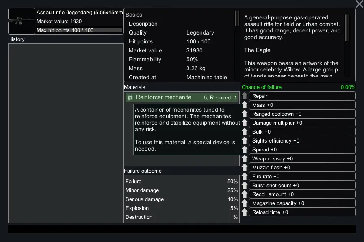Click the description panel scrollbar
364x242 pixels.
(x=347, y=28)
